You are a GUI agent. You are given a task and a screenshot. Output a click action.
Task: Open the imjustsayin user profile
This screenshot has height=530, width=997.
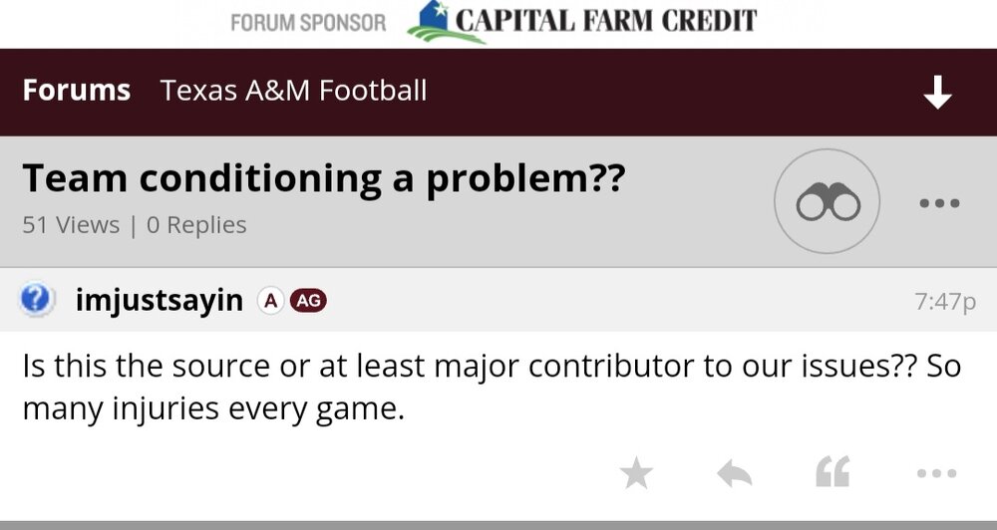159,300
